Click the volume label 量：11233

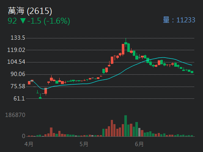point(179,20)
